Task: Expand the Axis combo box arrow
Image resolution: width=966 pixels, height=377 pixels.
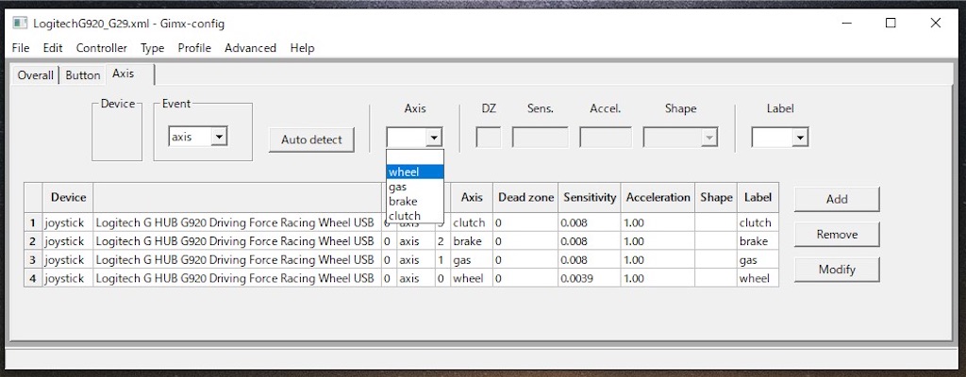Action: (x=434, y=138)
